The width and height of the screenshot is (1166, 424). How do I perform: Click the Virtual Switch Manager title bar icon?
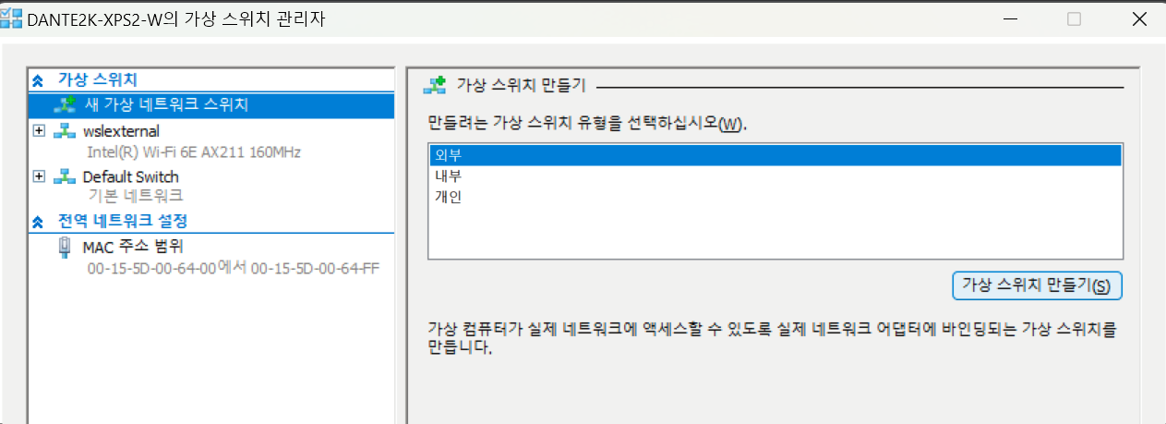[11, 18]
